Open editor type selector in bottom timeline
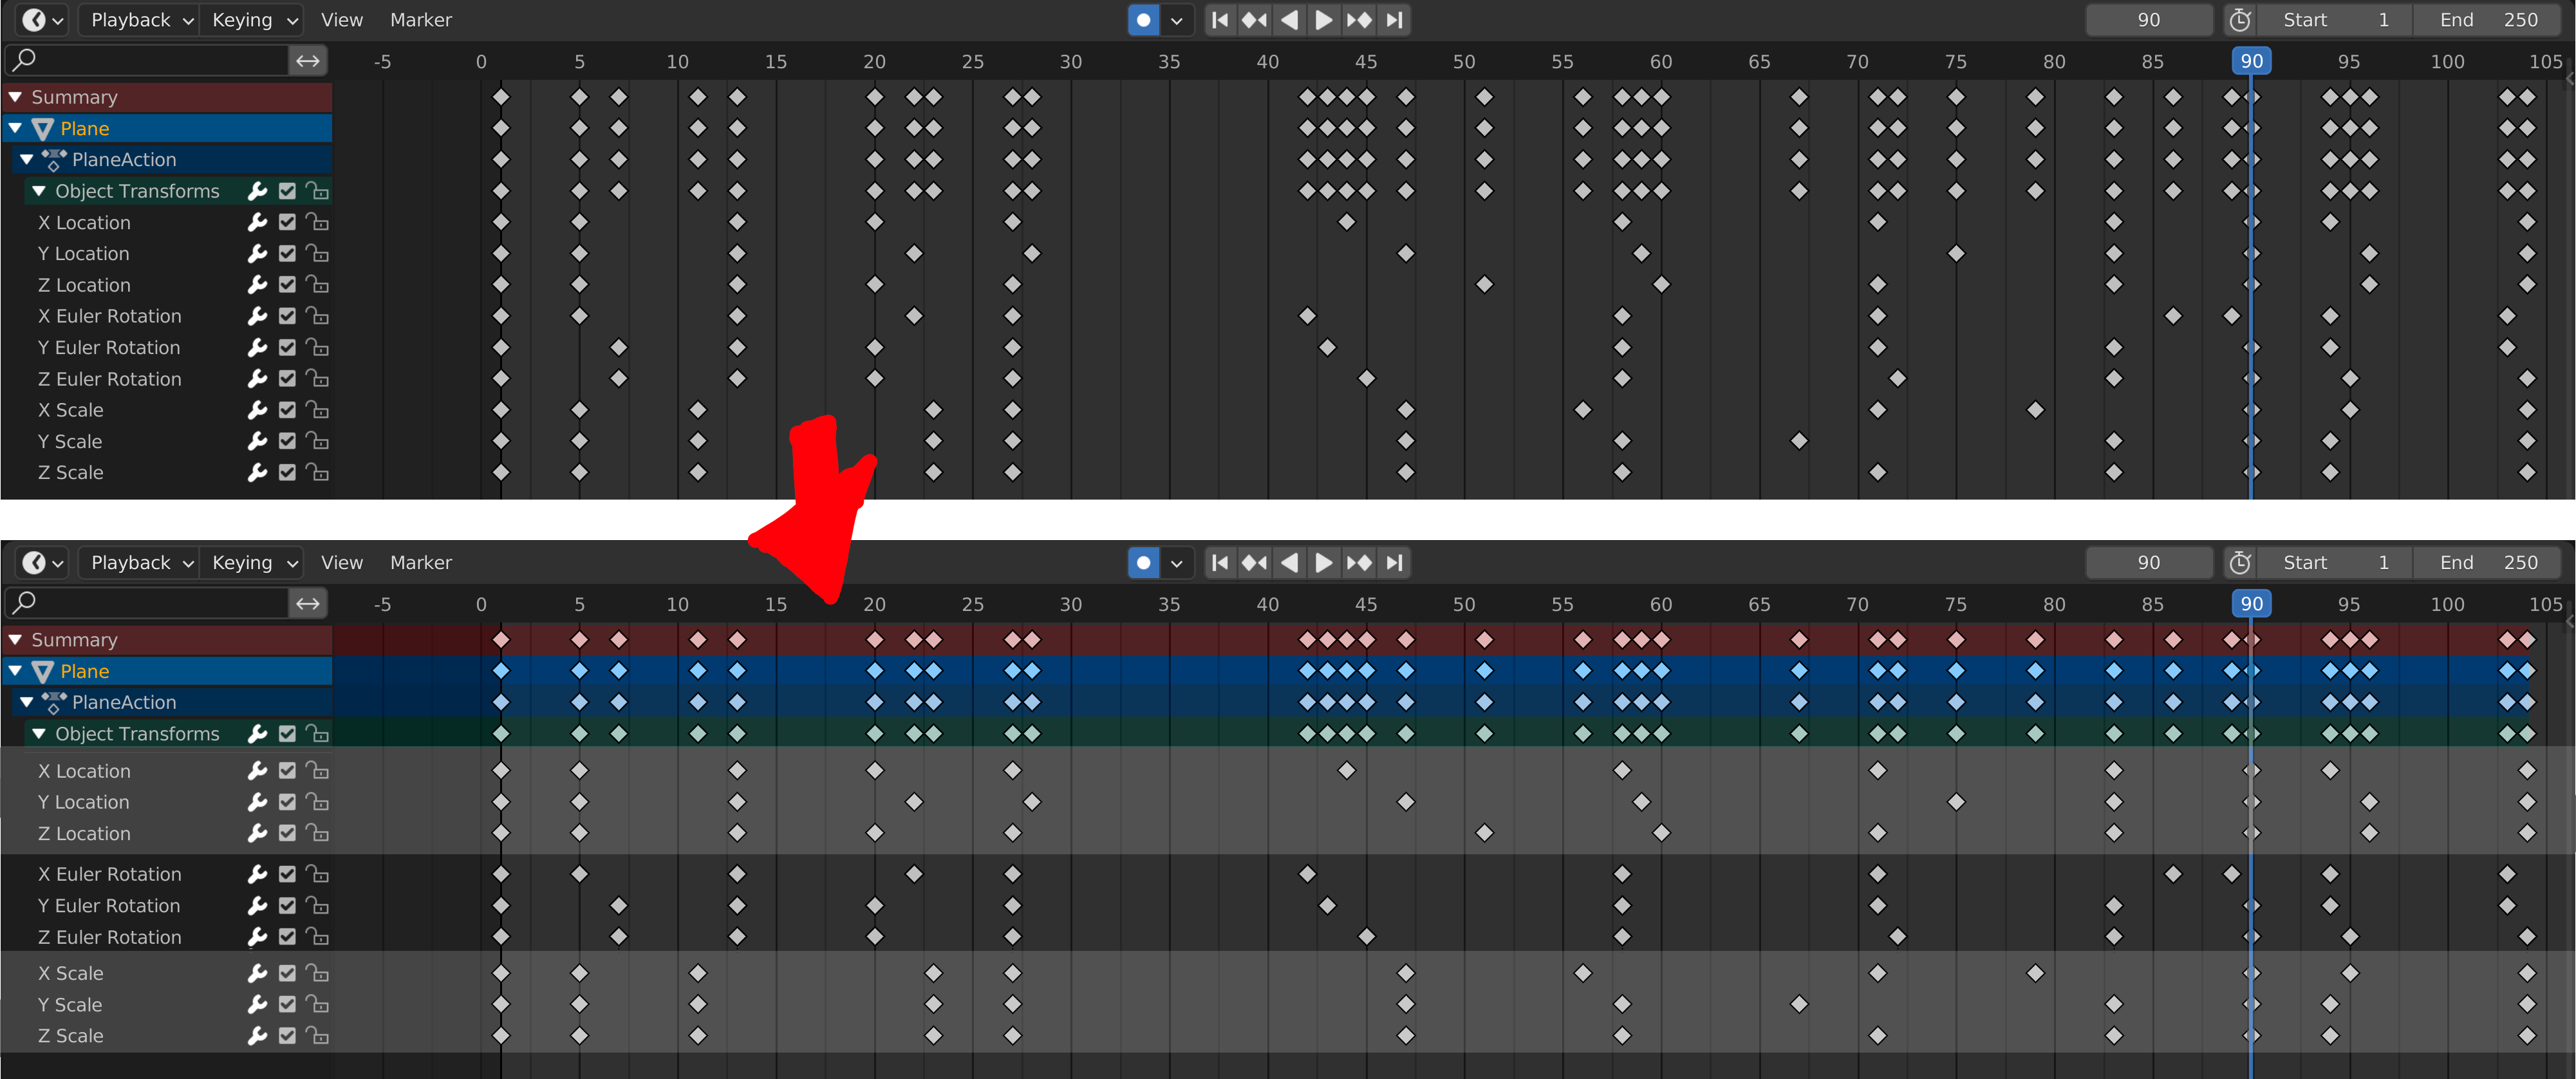Screen dimensions: 2576x1079 [x=42, y=563]
